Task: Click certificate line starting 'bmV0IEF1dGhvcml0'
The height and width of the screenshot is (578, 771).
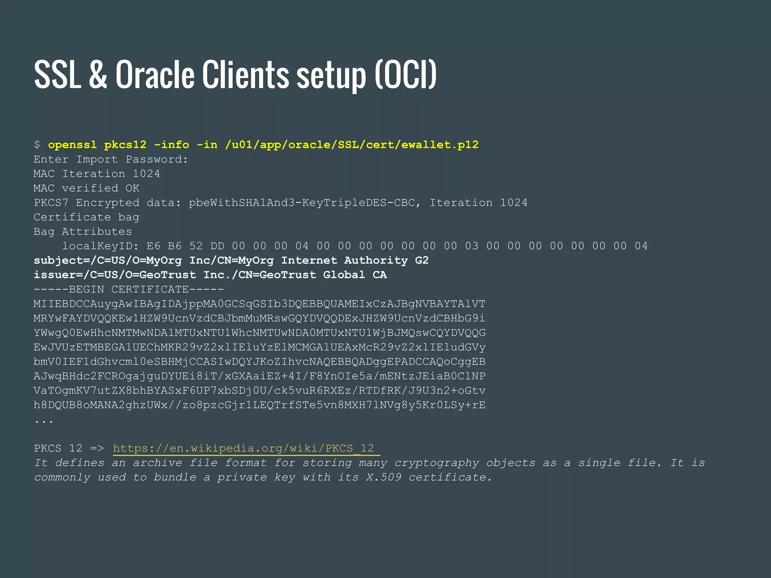Action: tap(259, 362)
